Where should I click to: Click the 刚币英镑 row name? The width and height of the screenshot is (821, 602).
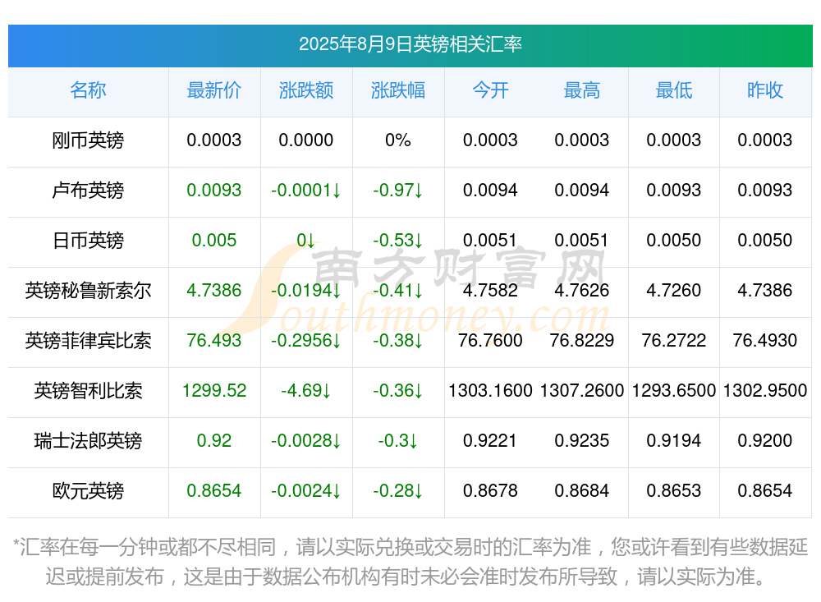click(x=88, y=140)
